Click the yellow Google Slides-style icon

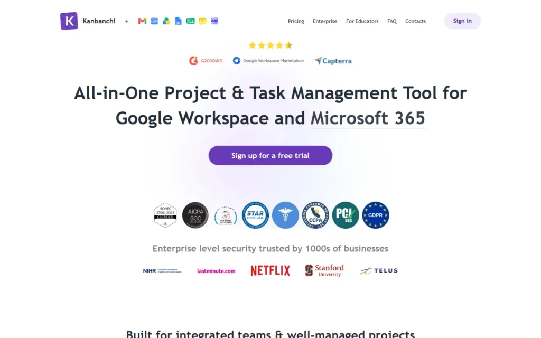click(202, 21)
